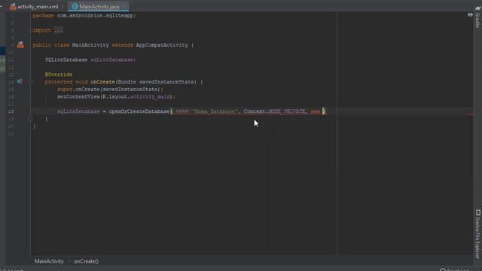The image size is (482, 271).
Task: Click the override gutter icon beside onCreate
Action: click(x=20, y=82)
